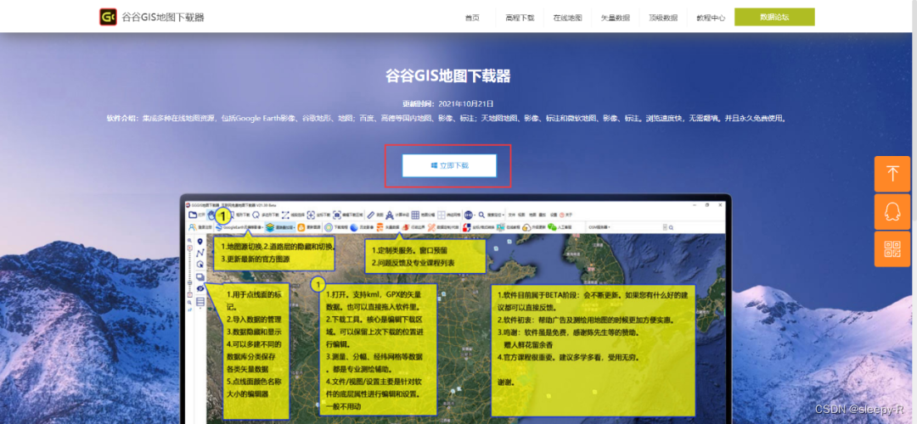
Task: Click the 下载高程 contour-circle icon
Action: [x=328, y=227]
